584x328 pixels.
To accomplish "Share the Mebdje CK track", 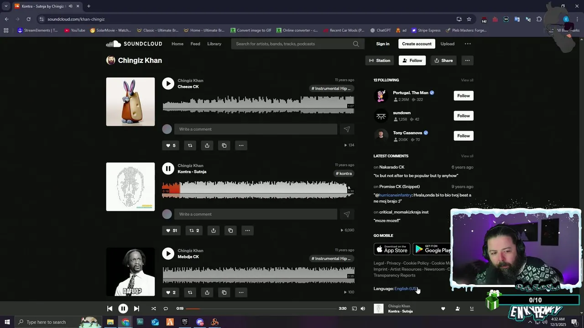I will pyautogui.click(x=207, y=292).
